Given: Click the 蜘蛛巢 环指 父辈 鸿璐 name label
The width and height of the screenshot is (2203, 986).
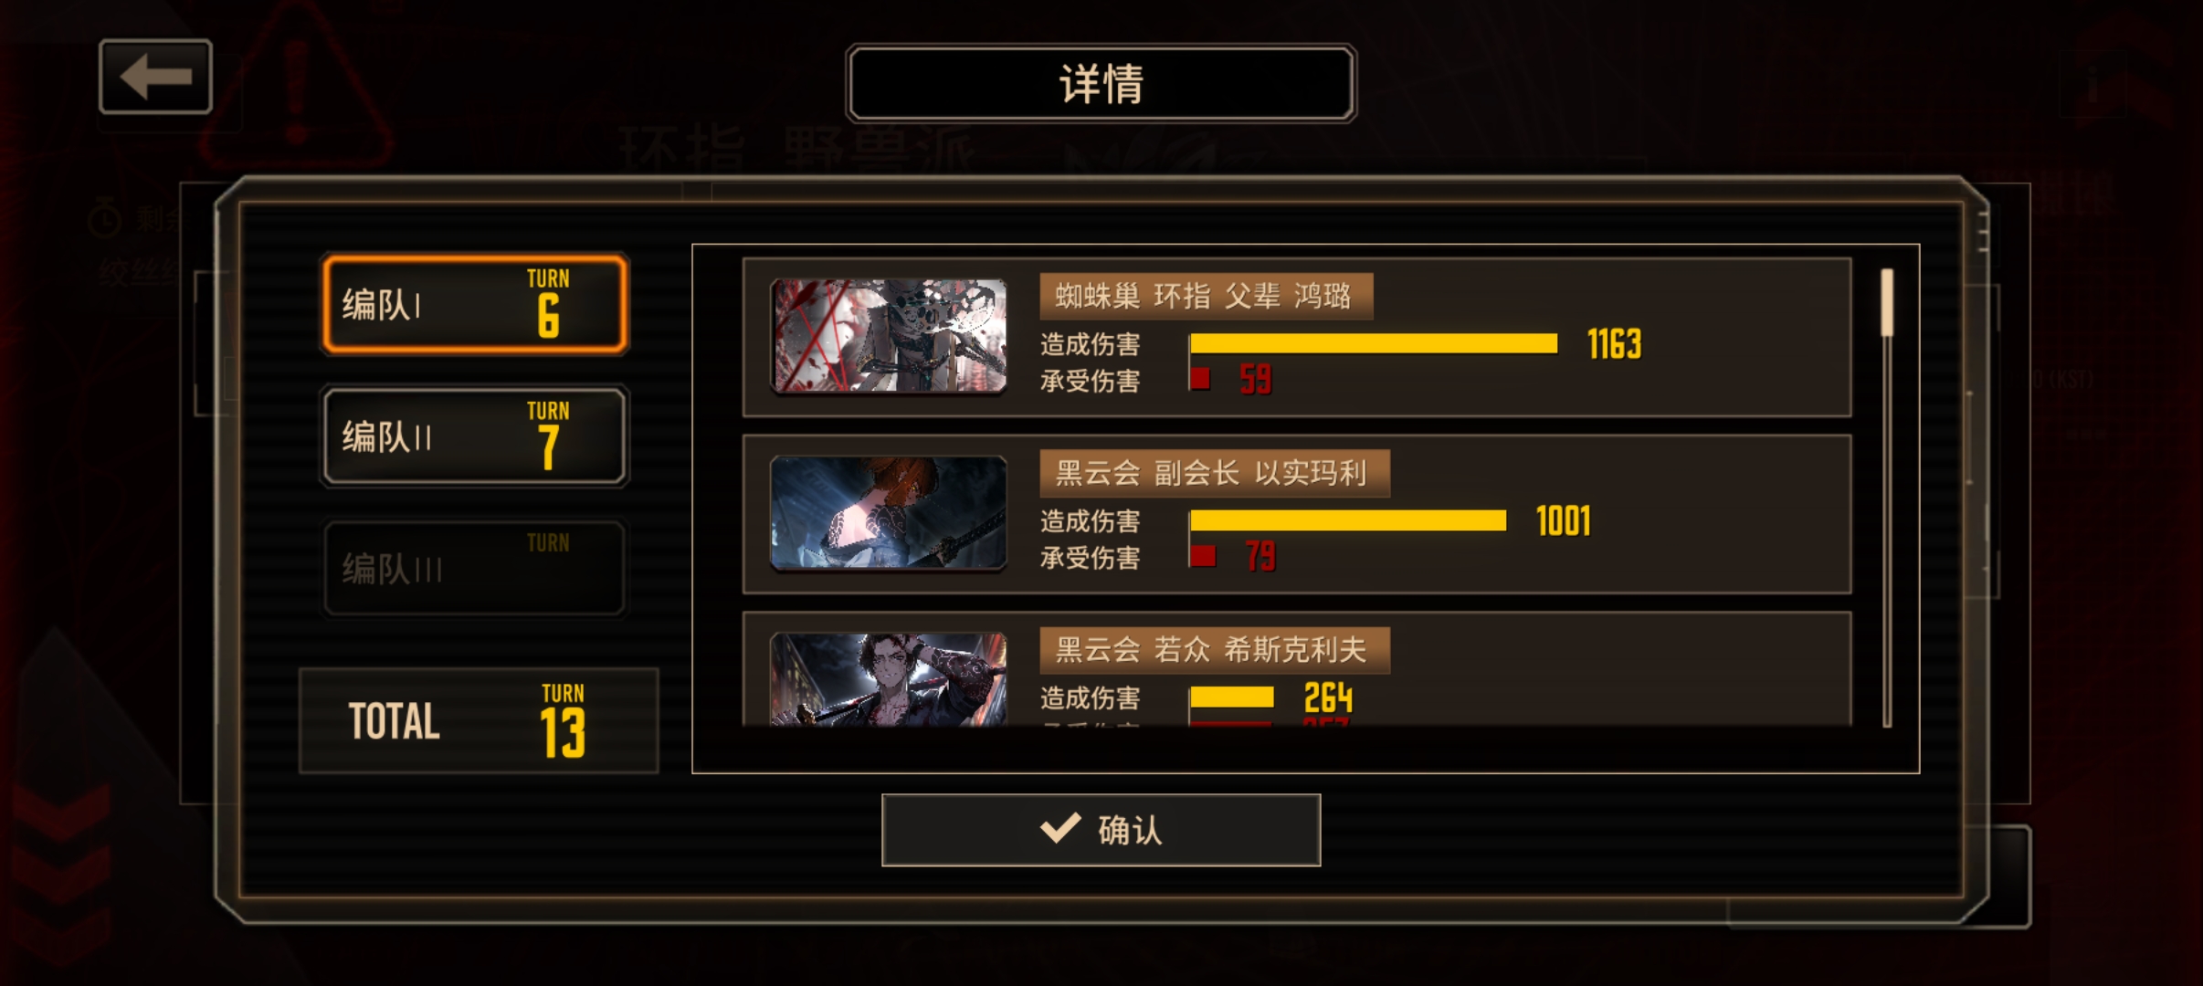Looking at the screenshot, I should 1206,296.
